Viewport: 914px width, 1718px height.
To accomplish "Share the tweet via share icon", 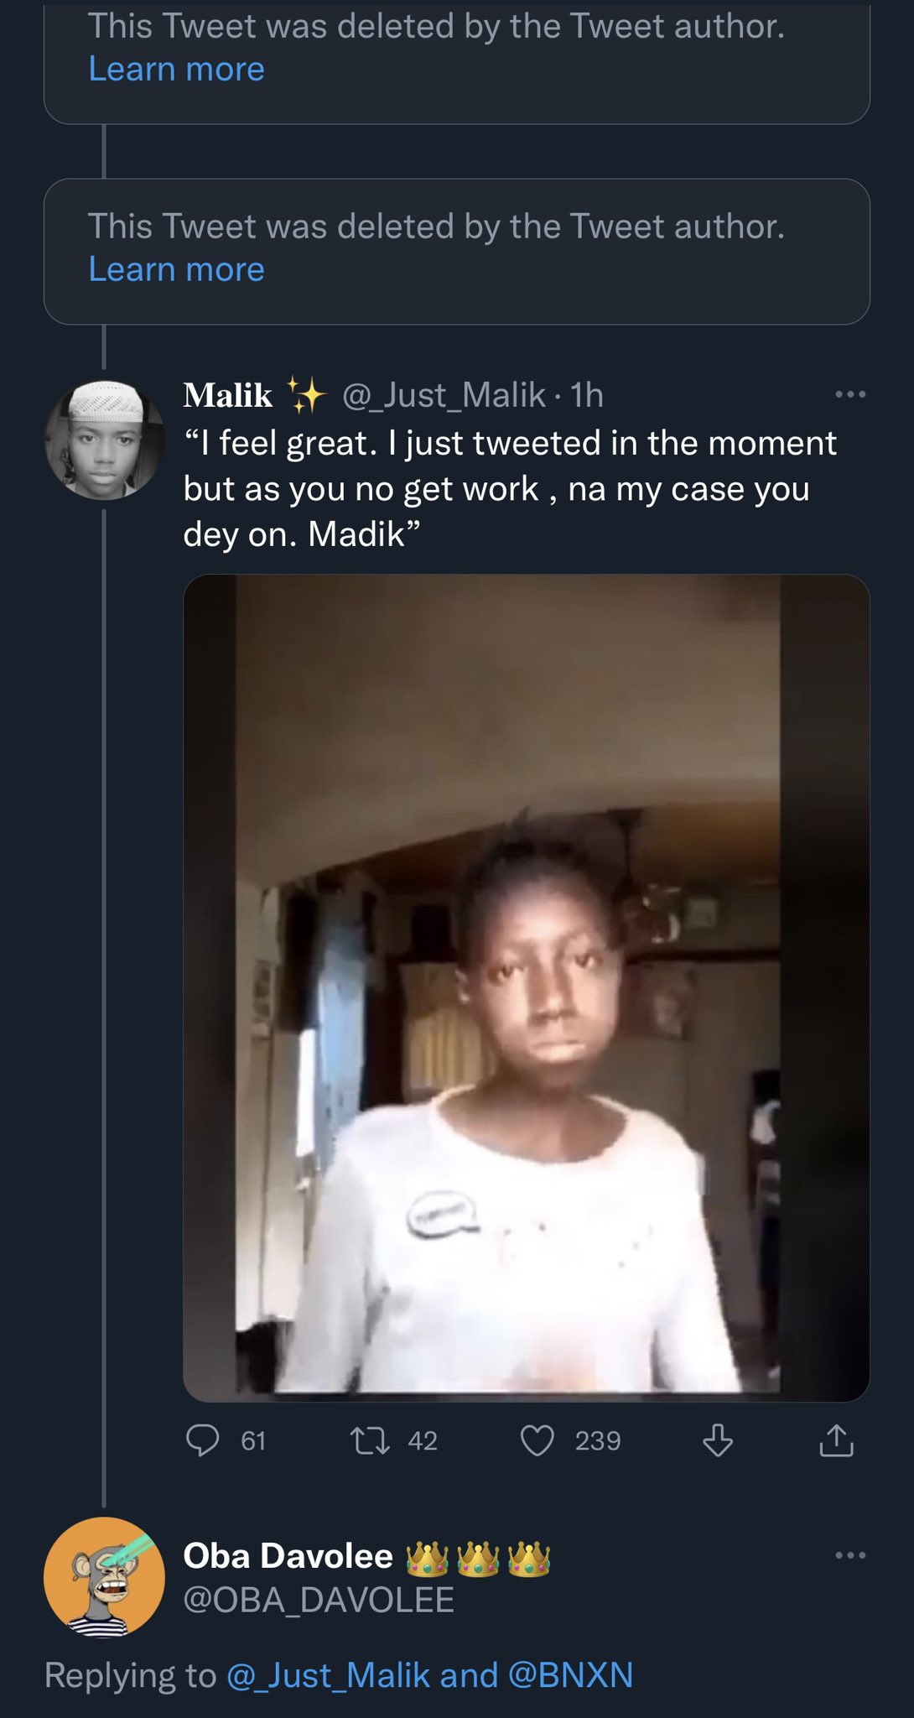I will pyautogui.click(x=836, y=1440).
